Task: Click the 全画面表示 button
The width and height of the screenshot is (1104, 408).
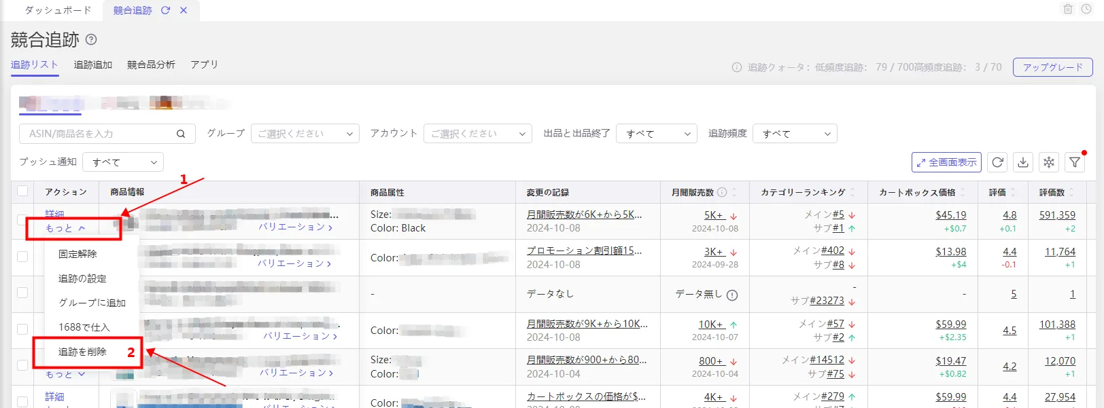Action: 946,162
